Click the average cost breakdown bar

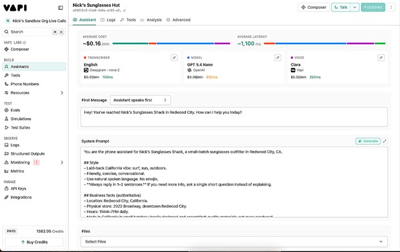coord(171,44)
